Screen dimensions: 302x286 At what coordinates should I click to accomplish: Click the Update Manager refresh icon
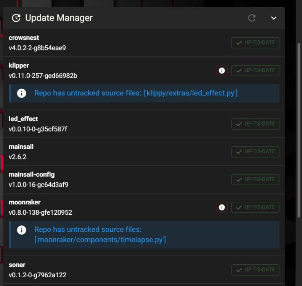click(x=252, y=18)
